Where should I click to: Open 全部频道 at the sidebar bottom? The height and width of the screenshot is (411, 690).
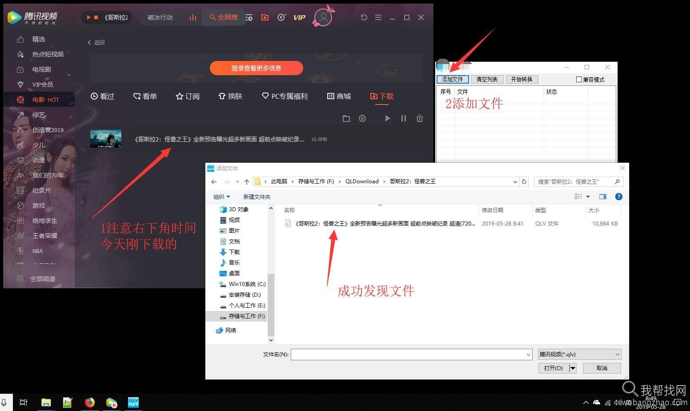(x=37, y=279)
